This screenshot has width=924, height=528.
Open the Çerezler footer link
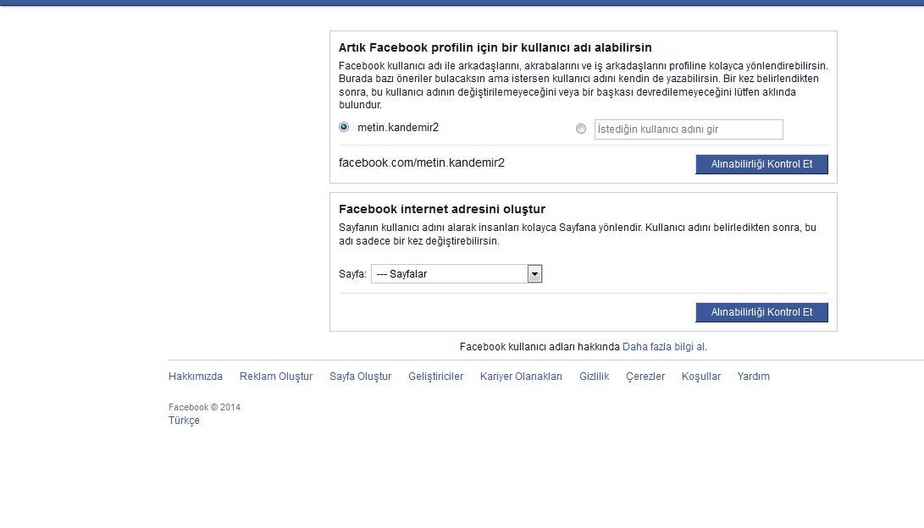pyautogui.click(x=645, y=377)
